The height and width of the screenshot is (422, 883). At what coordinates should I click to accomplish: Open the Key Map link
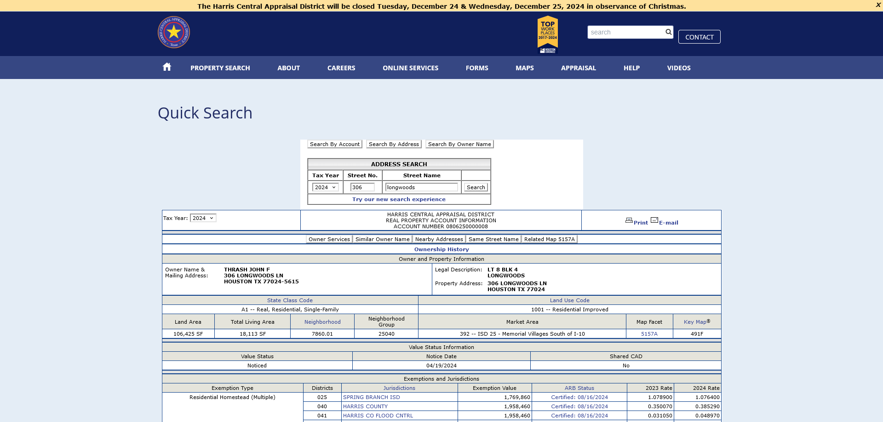[695, 322]
